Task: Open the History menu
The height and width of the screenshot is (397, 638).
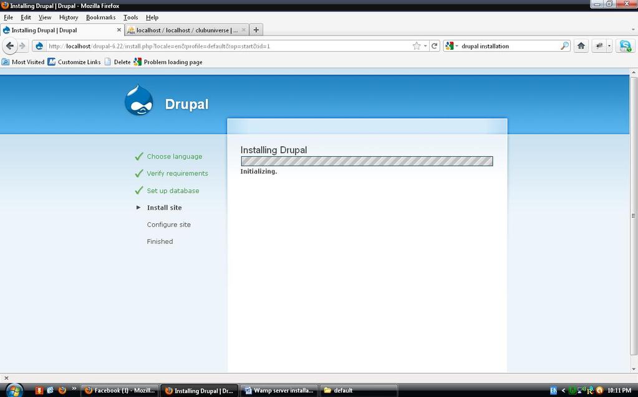Action: coord(69,17)
